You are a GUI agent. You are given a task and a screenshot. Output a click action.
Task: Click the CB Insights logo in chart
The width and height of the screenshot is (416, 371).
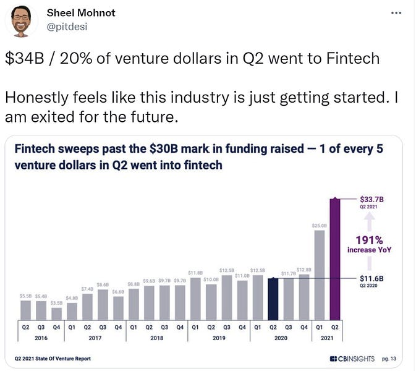point(352,359)
